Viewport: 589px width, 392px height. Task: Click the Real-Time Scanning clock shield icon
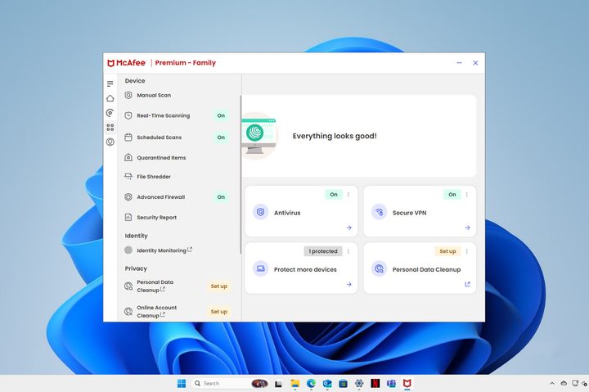tap(128, 115)
